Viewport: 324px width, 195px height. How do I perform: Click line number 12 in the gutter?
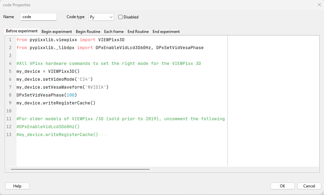point(10,127)
